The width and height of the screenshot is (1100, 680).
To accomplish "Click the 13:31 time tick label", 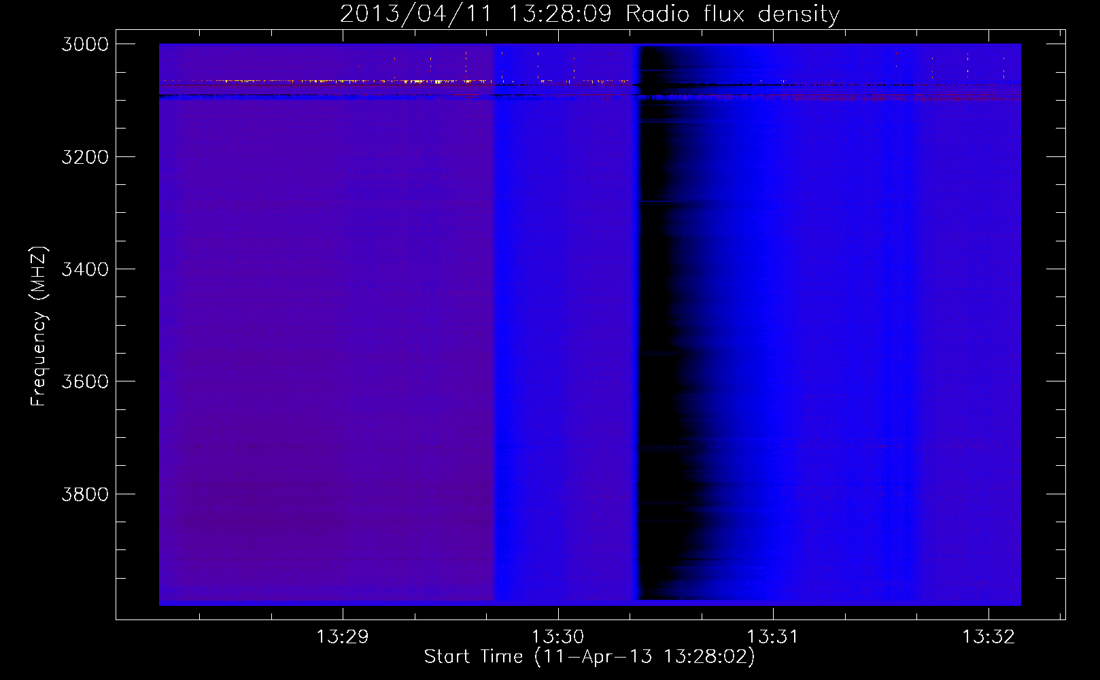I will 772,637.
